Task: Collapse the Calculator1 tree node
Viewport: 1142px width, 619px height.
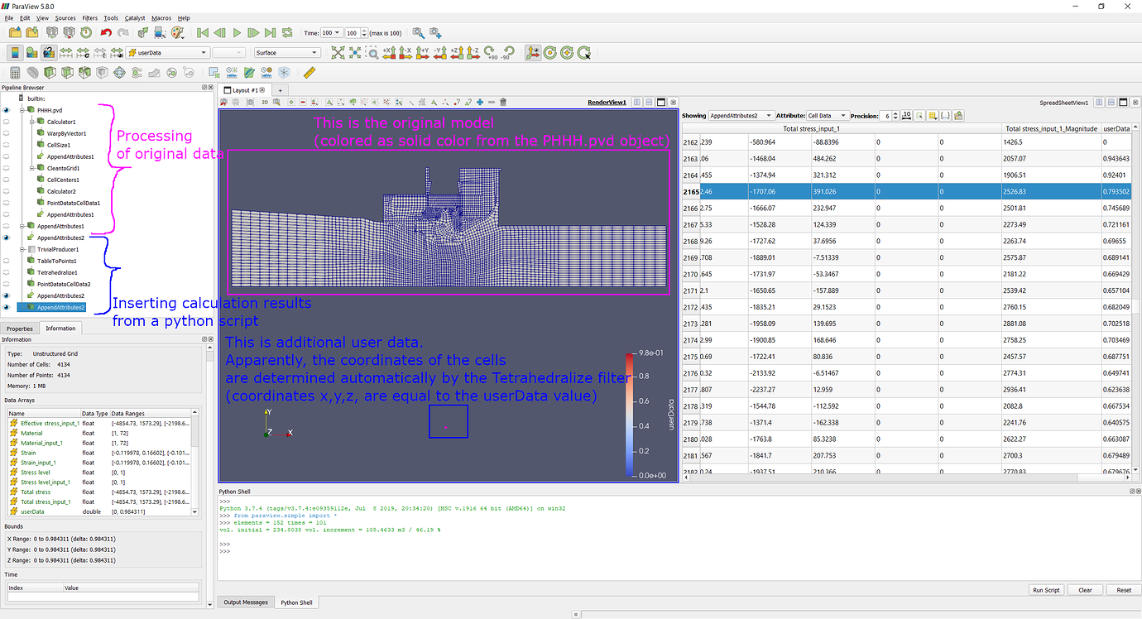Action: (31, 122)
